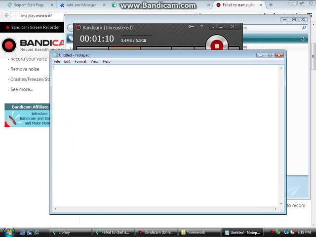Click the Bandicam Affiliate banner

[27, 115]
